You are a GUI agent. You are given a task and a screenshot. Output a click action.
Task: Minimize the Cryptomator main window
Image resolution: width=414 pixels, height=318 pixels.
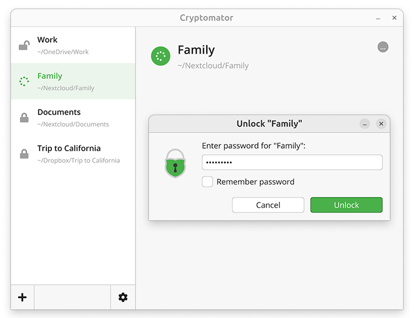pos(378,18)
